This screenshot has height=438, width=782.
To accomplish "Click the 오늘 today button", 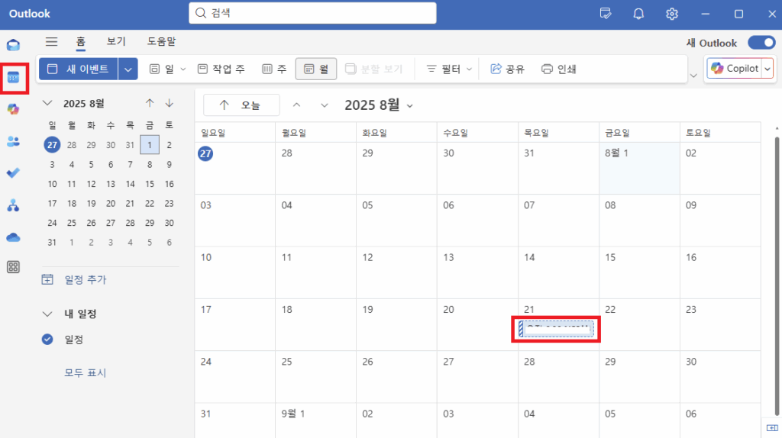I will [x=241, y=105].
